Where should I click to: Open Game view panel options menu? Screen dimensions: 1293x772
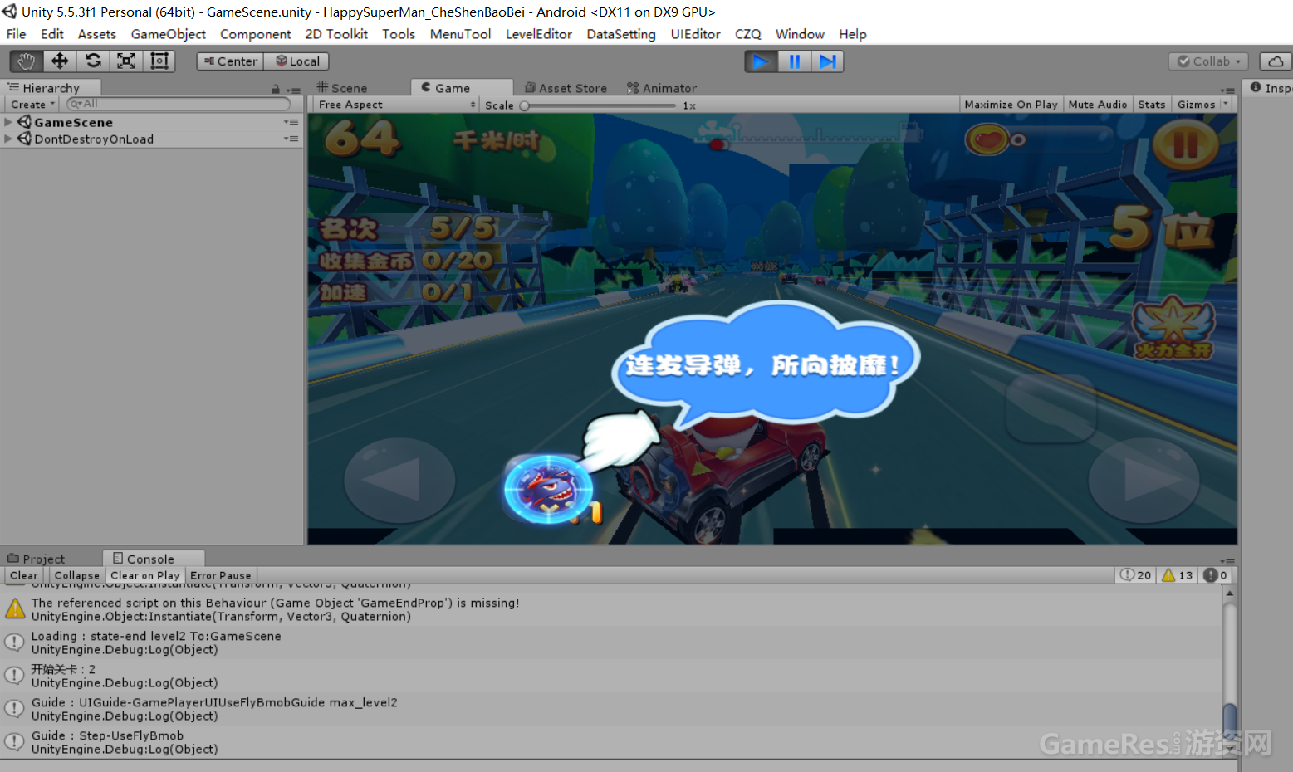click(x=1227, y=90)
